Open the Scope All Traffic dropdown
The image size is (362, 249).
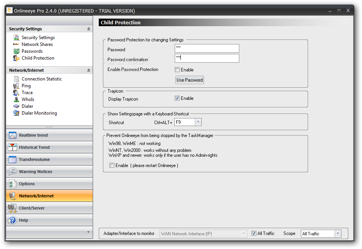tap(338, 233)
